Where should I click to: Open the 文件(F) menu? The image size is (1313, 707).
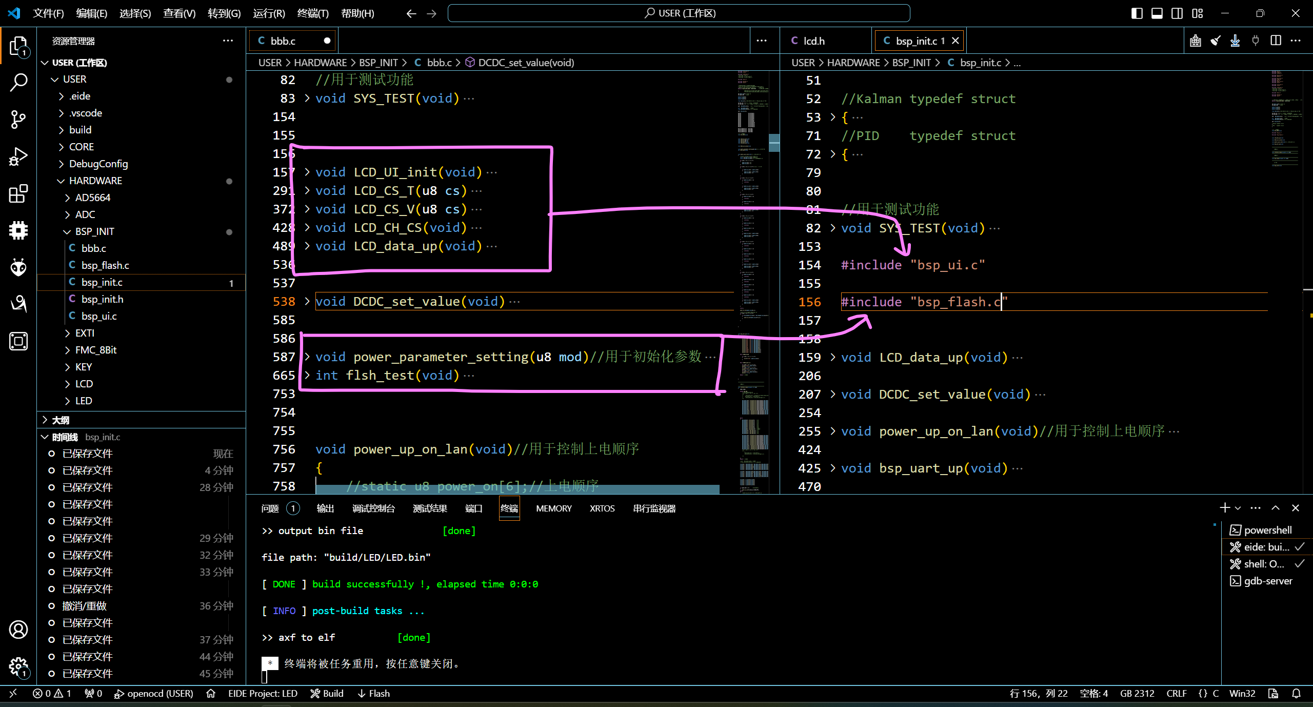coord(49,13)
